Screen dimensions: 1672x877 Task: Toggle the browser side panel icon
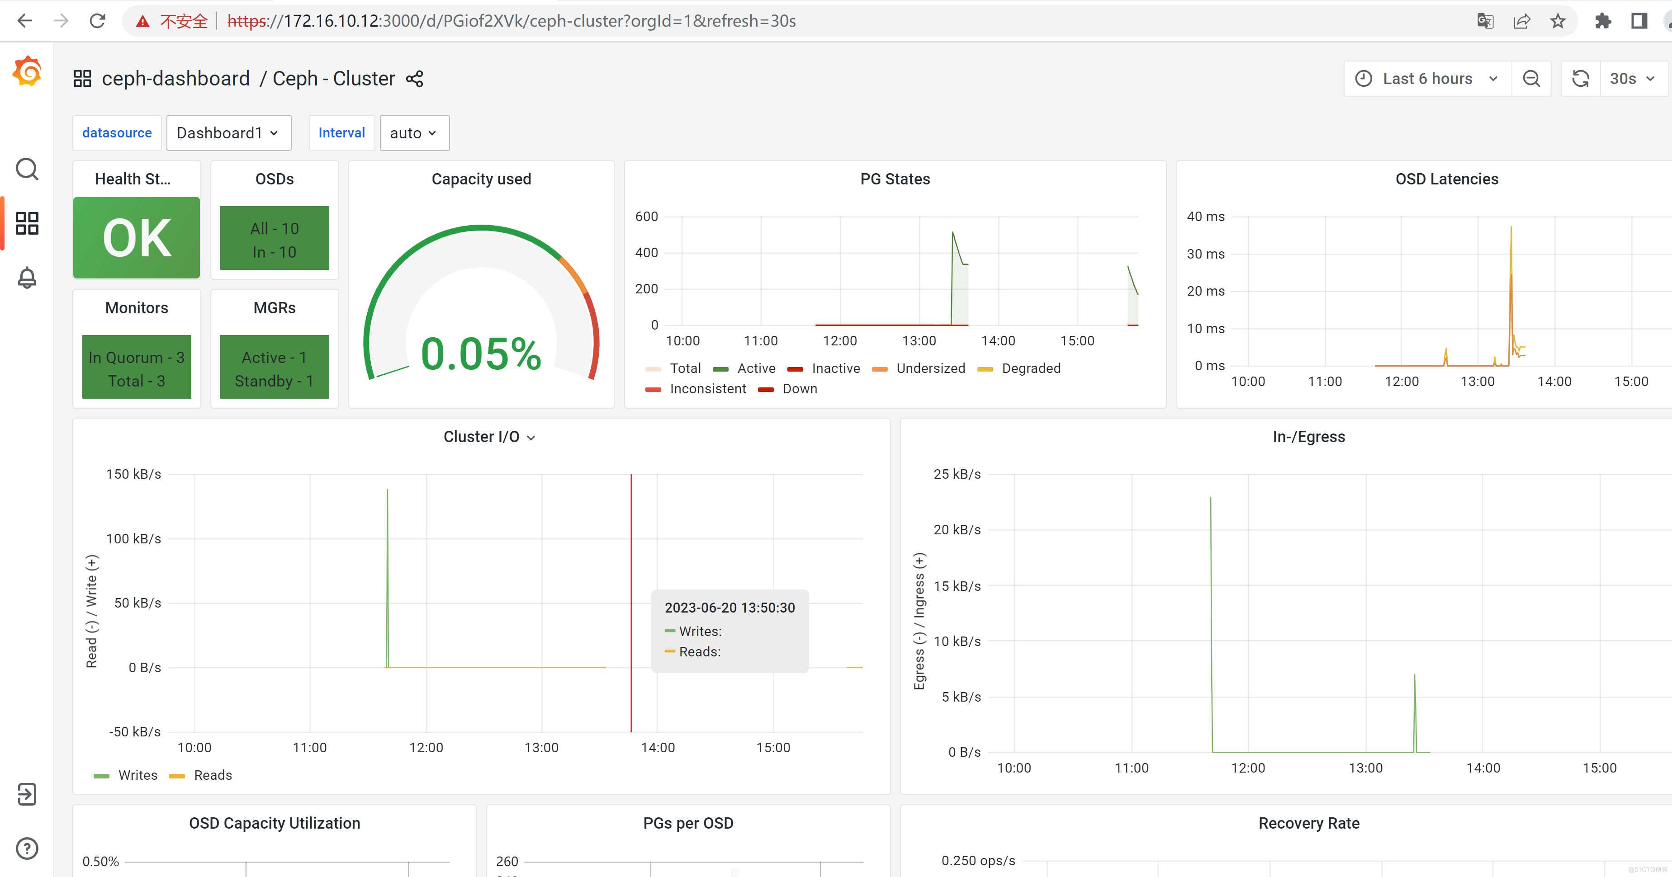pos(1639,21)
